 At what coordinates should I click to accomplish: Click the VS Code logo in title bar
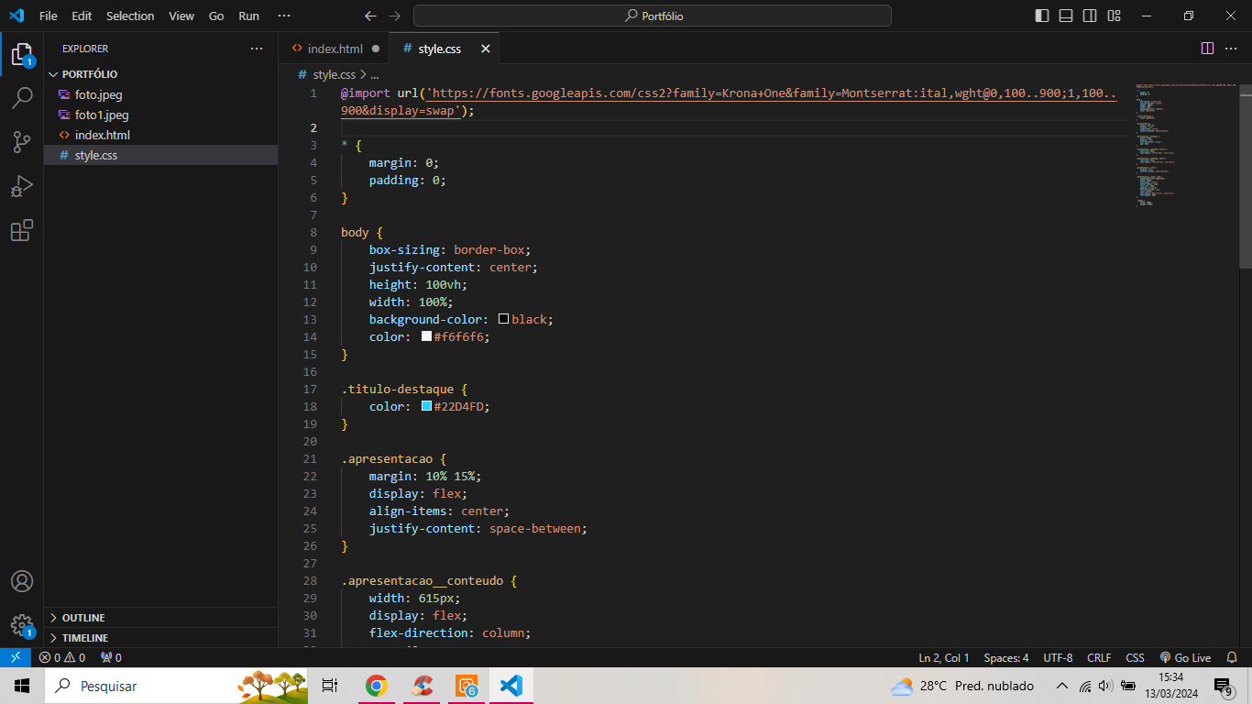[16, 16]
